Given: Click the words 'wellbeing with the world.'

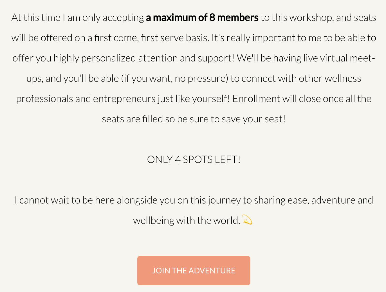Looking at the screenshot, I should pos(187,220).
